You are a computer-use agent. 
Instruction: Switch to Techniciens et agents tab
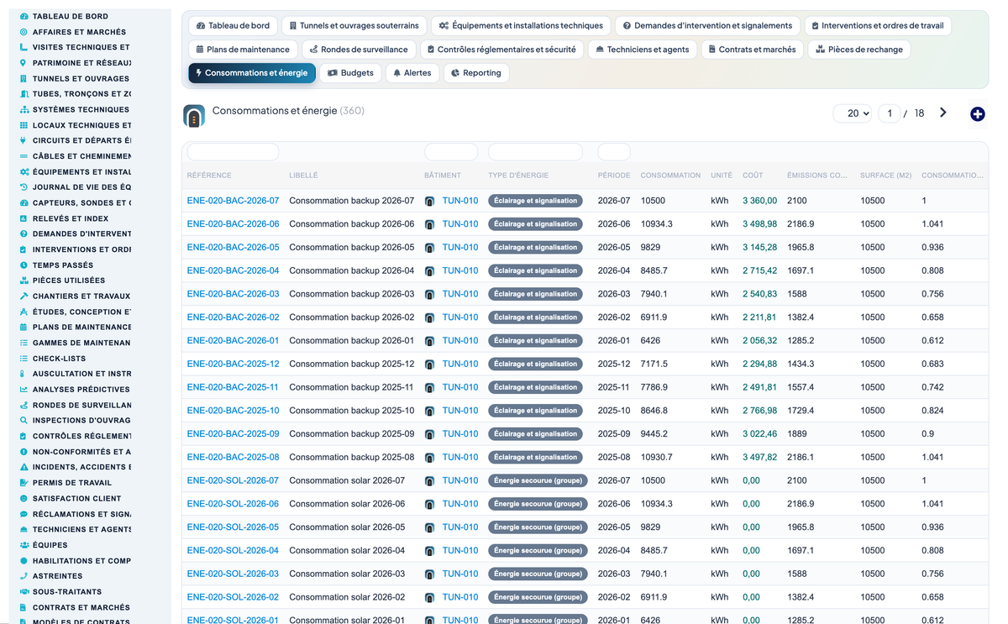pyautogui.click(x=642, y=50)
